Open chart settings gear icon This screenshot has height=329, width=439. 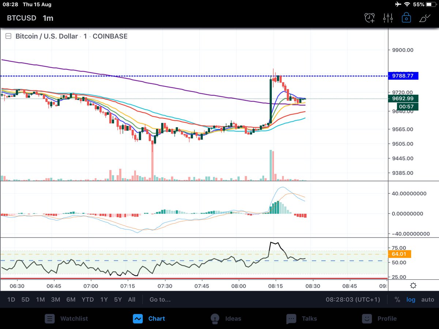pos(413,285)
